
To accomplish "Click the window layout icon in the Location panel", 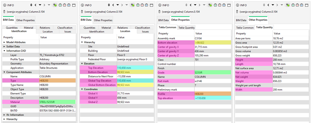I will pos(152,5).
